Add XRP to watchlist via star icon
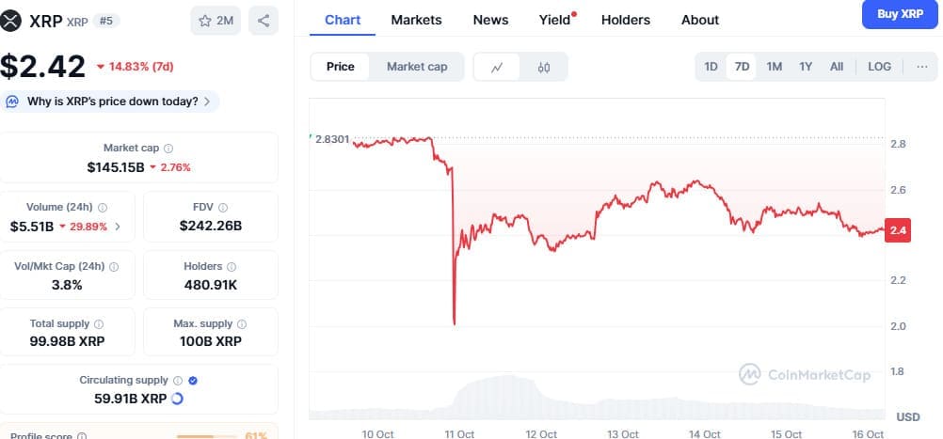This screenshot has width=943, height=439. coord(205,21)
